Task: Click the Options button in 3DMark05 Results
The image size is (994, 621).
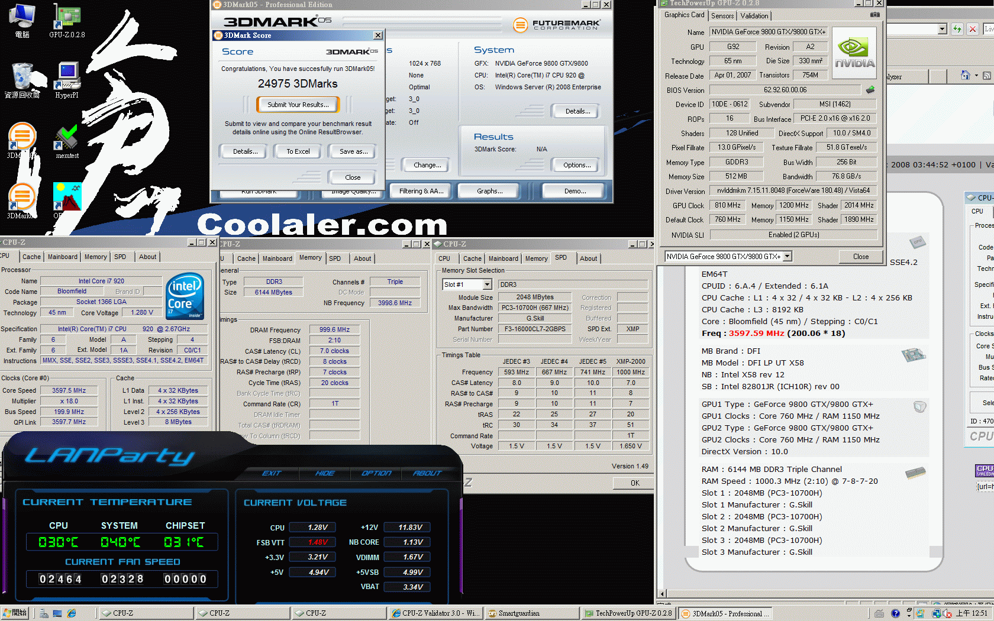Action: tap(577, 165)
